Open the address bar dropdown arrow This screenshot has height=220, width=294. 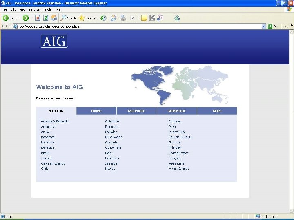[x=264, y=26]
